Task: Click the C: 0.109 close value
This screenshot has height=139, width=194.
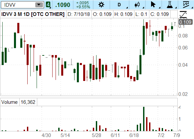Action: [159, 14]
